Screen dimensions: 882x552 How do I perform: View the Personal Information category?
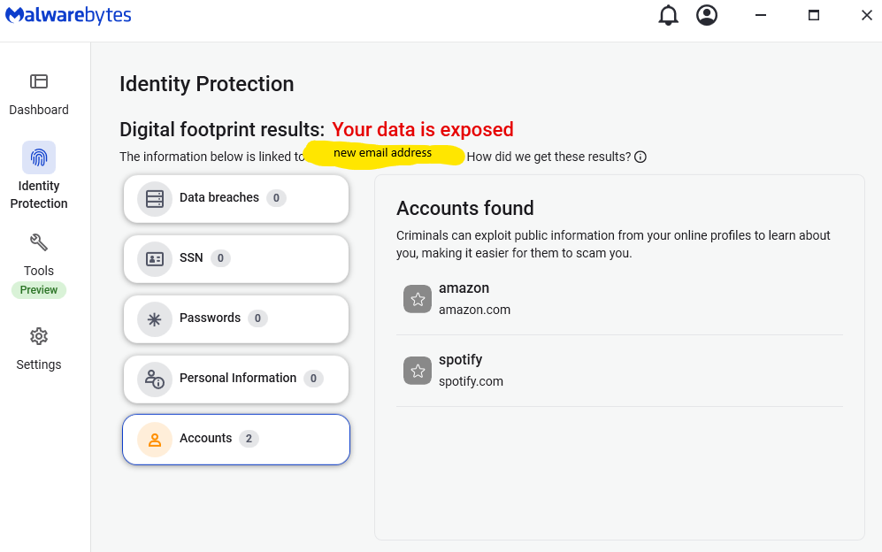(x=236, y=379)
